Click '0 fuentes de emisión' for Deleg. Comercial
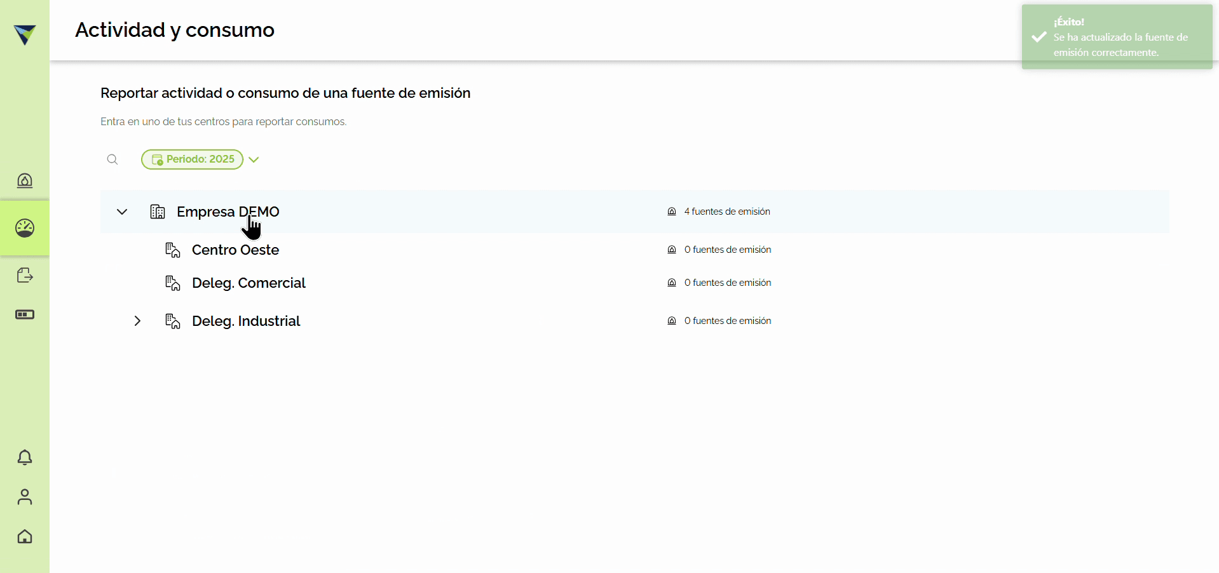The width and height of the screenshot is (1219, 573). click(x=728, y=283)
